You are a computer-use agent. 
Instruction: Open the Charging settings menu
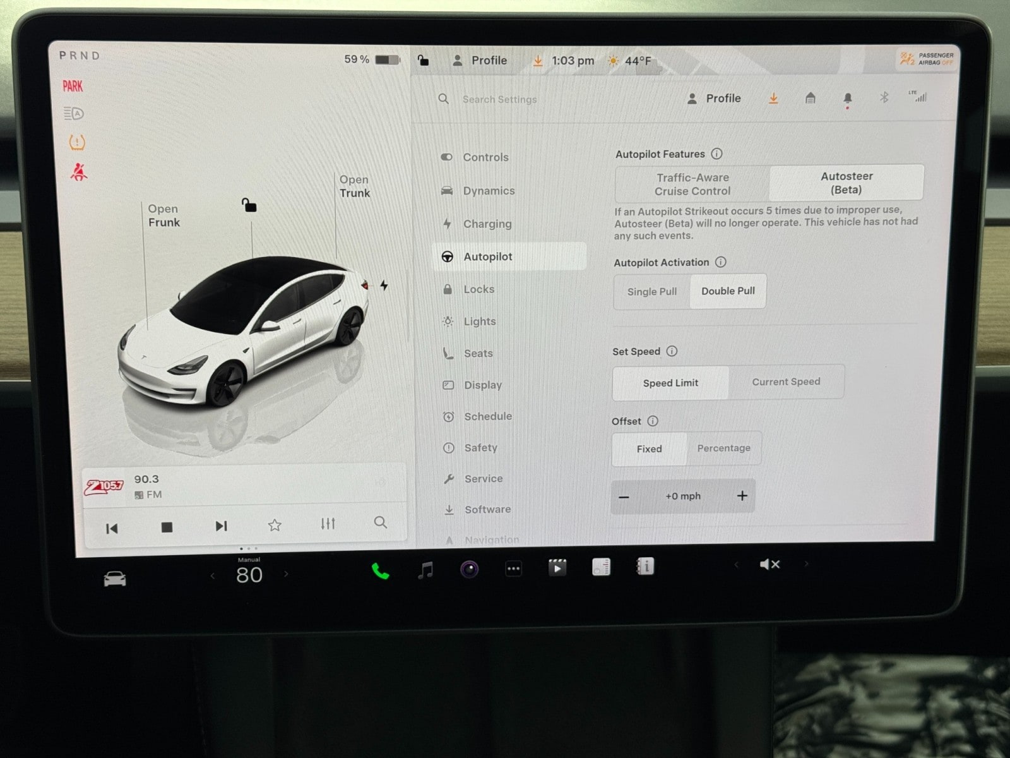[x=487, y=224]
